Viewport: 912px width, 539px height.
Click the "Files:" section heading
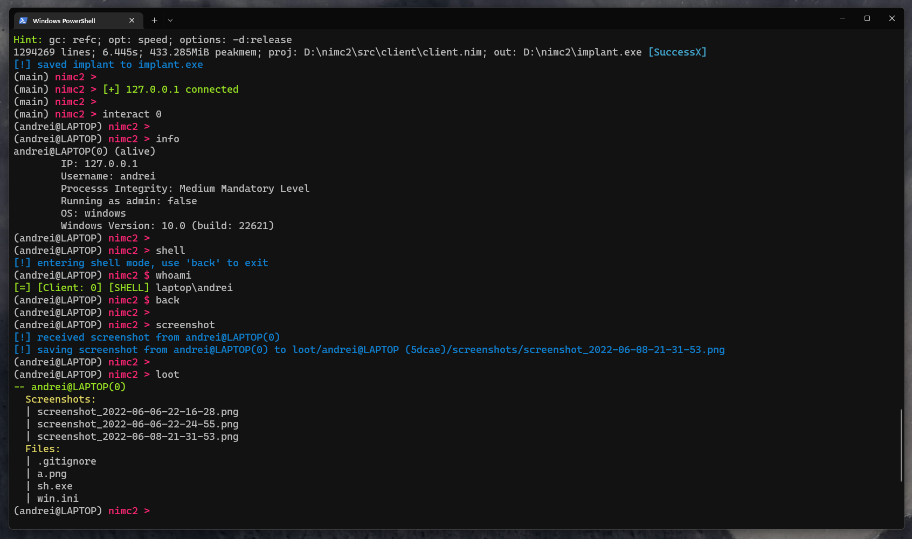click(x=43, y=449)
